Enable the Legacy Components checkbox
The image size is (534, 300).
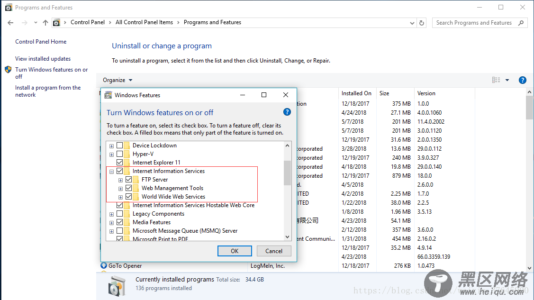coord(119,214)
